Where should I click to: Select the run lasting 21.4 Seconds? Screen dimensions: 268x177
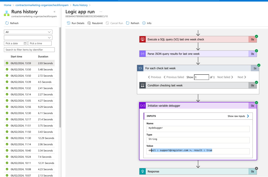pyautogui.click(x=29, y=119)
